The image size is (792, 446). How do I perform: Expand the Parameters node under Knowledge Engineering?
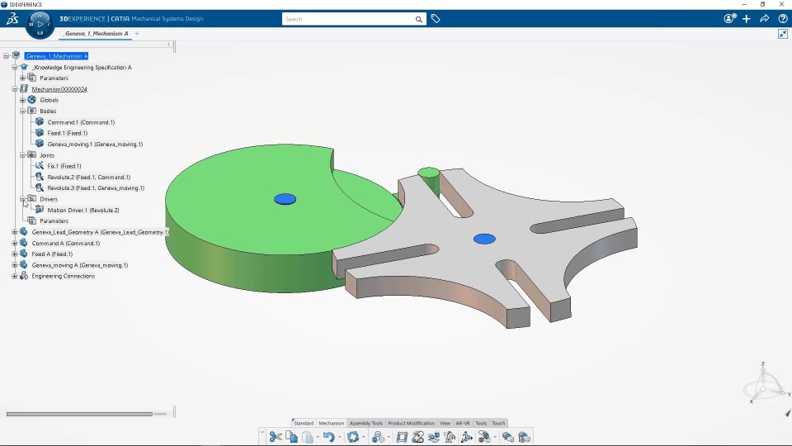tap(23, 78)
